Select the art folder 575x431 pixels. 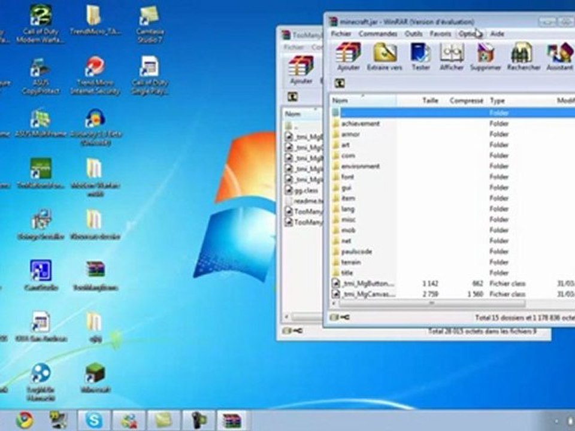[345, 145]
